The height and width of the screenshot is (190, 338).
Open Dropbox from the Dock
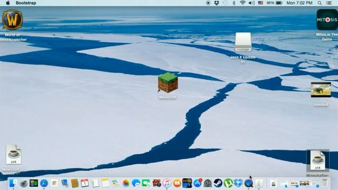pyautogui.click(x=238, y=183)
